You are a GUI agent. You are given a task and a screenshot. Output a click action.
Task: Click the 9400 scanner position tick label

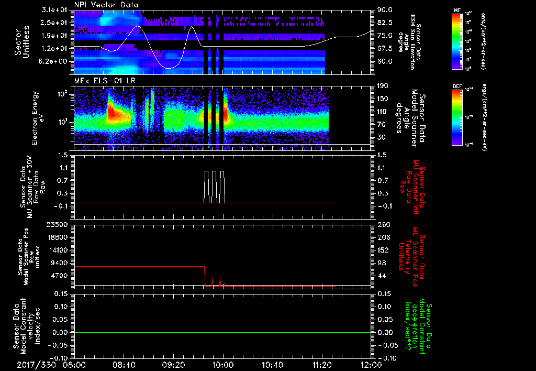click(x=59, y=263)
